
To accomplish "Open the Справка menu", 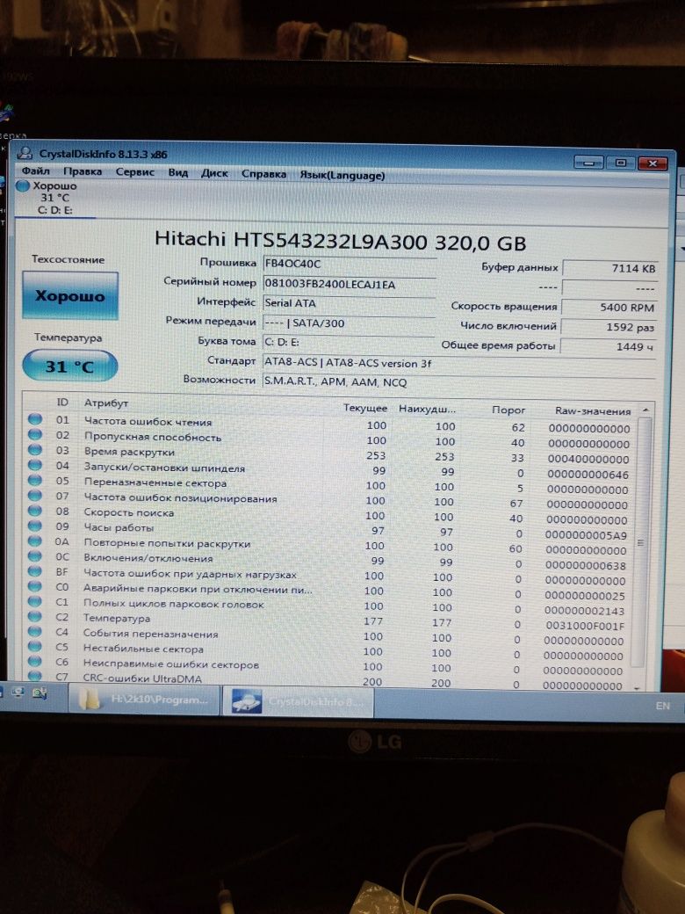I will (263, 174).
